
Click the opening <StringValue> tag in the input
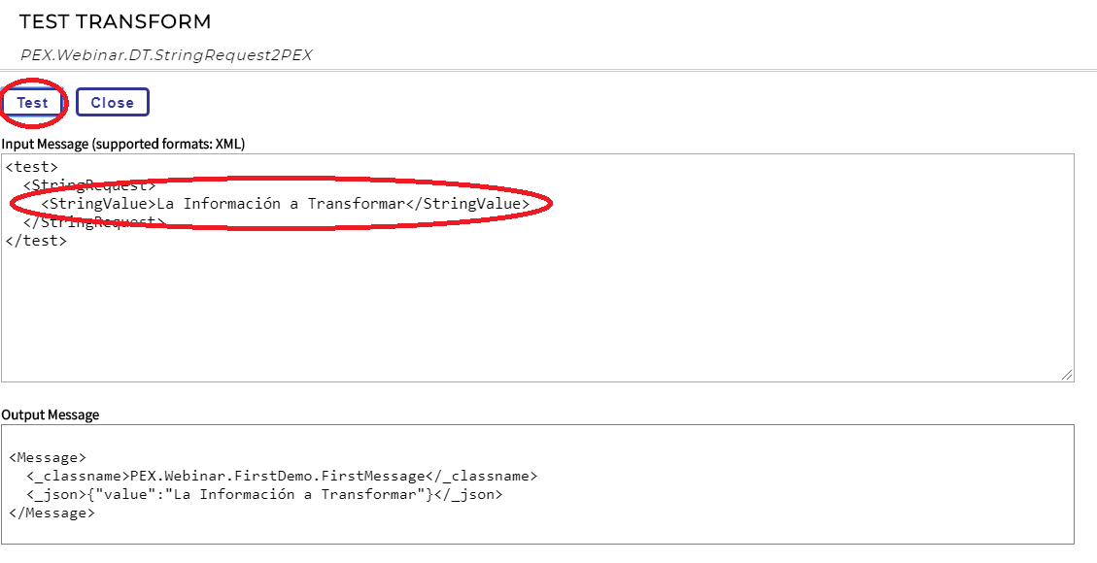(98, 204)
